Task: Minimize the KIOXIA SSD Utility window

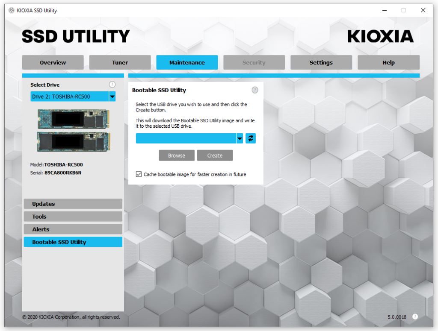Action: 385,10
